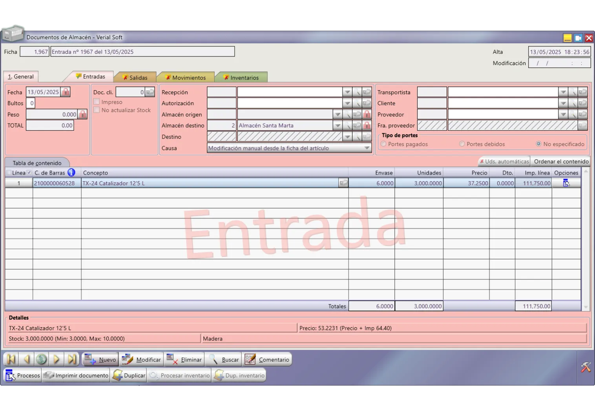Toggle the Uds. automáticas option
The image size is (595, 408).
[504, 161]
